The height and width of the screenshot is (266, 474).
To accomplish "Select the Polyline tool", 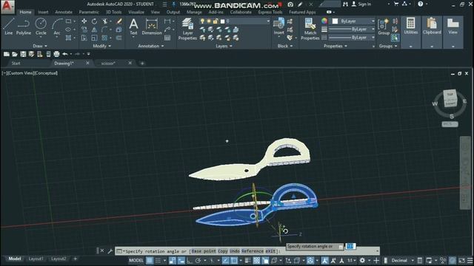I will (x=23, y=27).
